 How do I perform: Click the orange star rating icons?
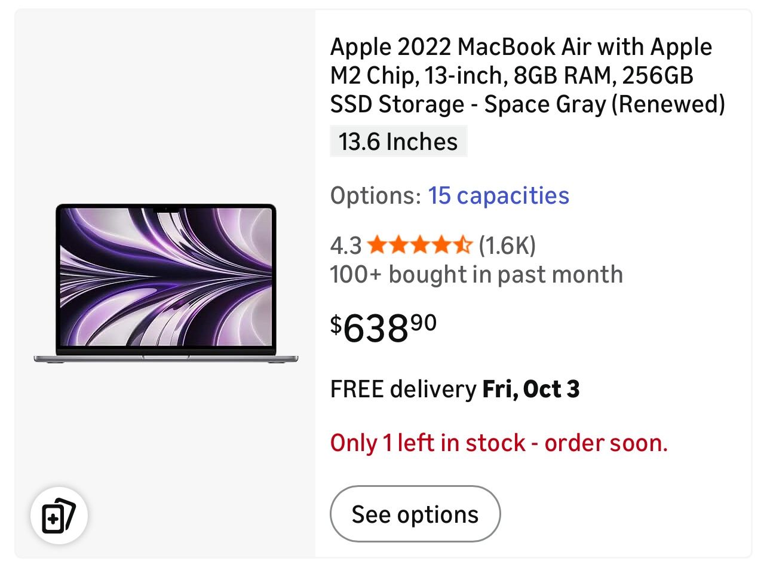click(419, 245)
